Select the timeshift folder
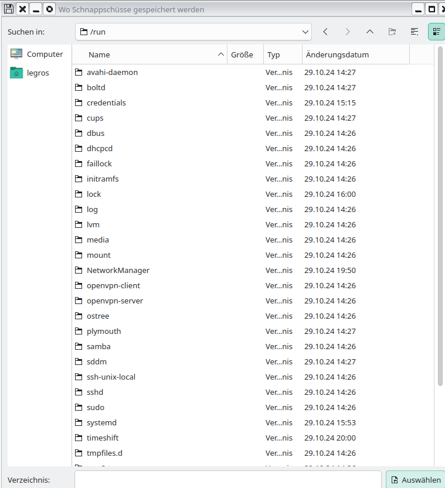The image size is (445, 488). pos(103,438)
